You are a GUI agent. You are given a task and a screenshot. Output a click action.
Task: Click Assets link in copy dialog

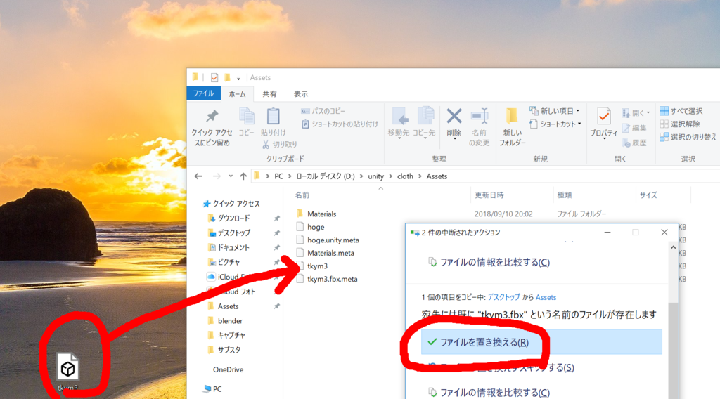pos(546,297)
